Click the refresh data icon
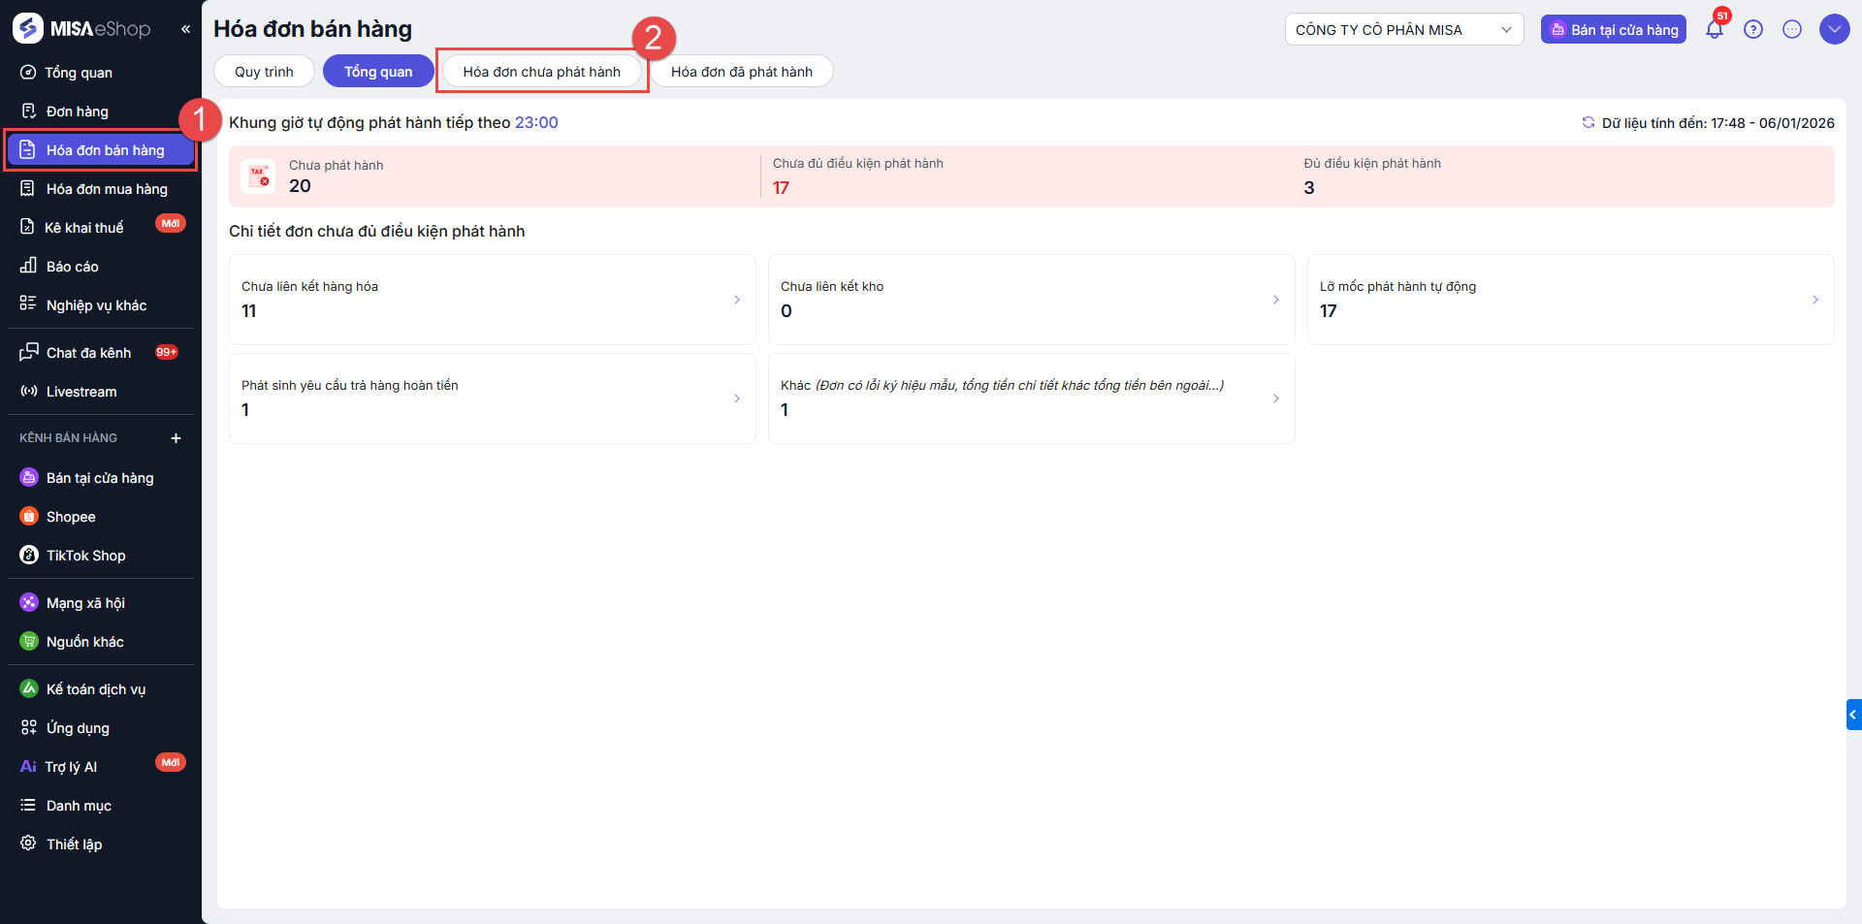1862x924 pixels. click(1588, 123)
